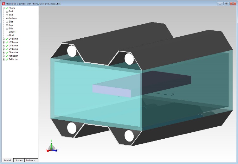Select the Model tab
238x164 pixels.
pos(8,160)
